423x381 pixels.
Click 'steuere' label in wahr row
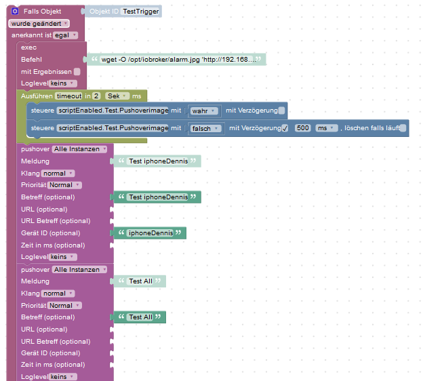coord(43,111)
